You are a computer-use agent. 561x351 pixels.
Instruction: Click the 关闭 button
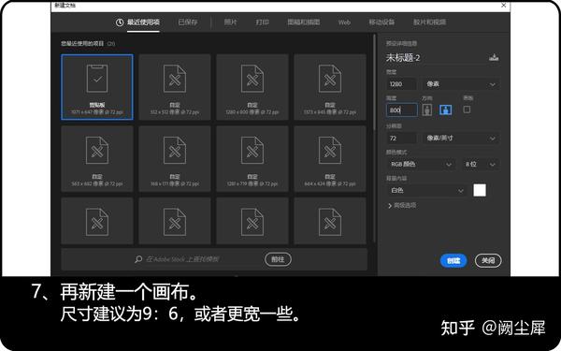[488, 261]
